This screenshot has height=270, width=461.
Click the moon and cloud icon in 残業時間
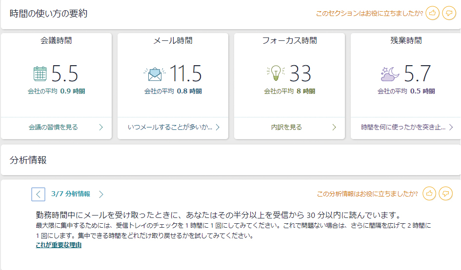pyautogui.click(x=390, y=74)
